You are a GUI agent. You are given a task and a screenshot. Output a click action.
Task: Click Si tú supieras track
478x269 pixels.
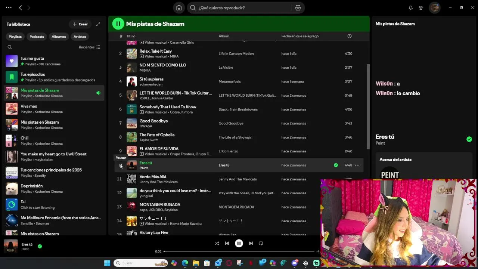(x=151, y=79)
